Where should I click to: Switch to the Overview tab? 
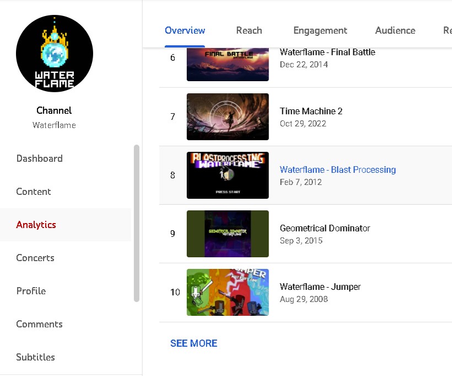[185, 30]
